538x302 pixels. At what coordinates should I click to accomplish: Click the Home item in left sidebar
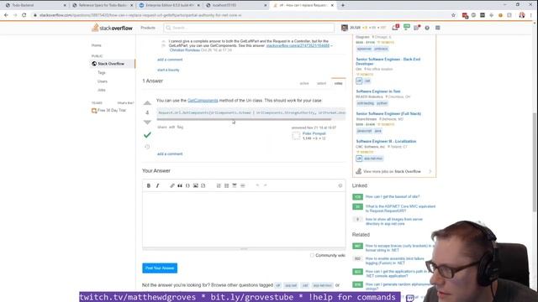(x=97, y=45)
